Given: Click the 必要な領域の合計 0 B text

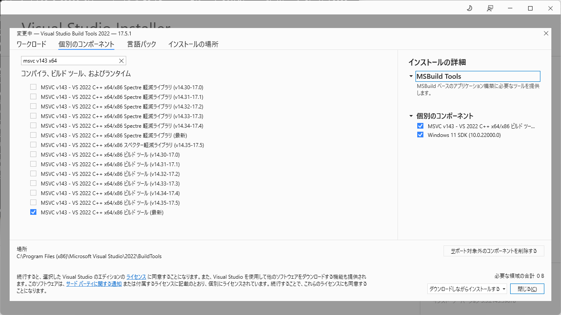Looking at the screenshot, I should [519, 276].
